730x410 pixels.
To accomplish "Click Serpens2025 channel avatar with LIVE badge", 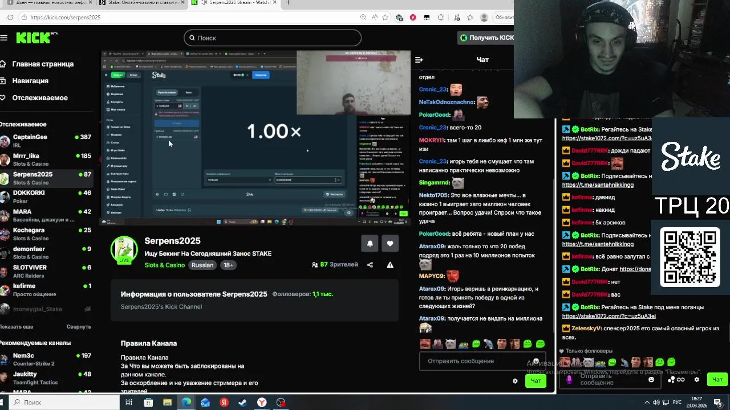I will pyautogui.click(x=124, y=250).
